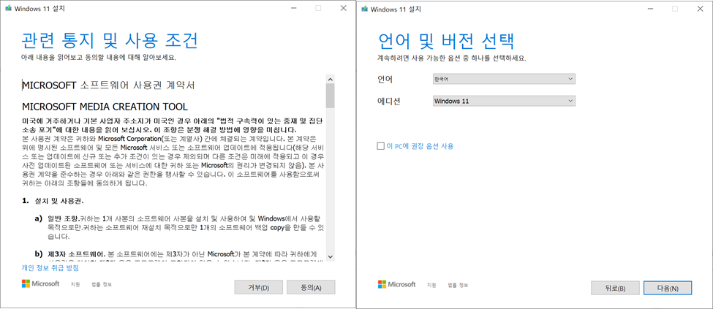This screenshot has height=309, width=713.
Task: Click the 'MICROSOFT 소프트웨어 사용권 계약서' title text
Action: pos(109,85)
